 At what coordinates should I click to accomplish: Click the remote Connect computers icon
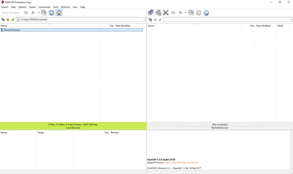[151, 13]
